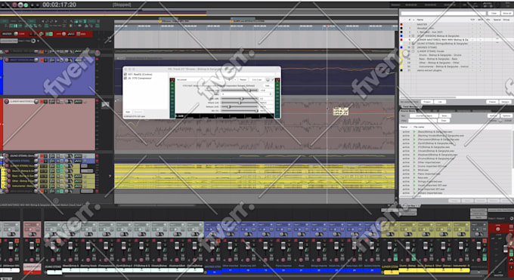Click the master fader in the mixer
This screenshot has width=514, height=280.
505,249
